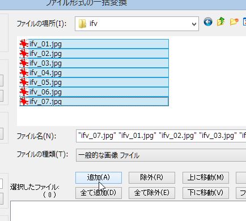
Task: Click the ifv folder icon in location box
Action: point(82,24)
